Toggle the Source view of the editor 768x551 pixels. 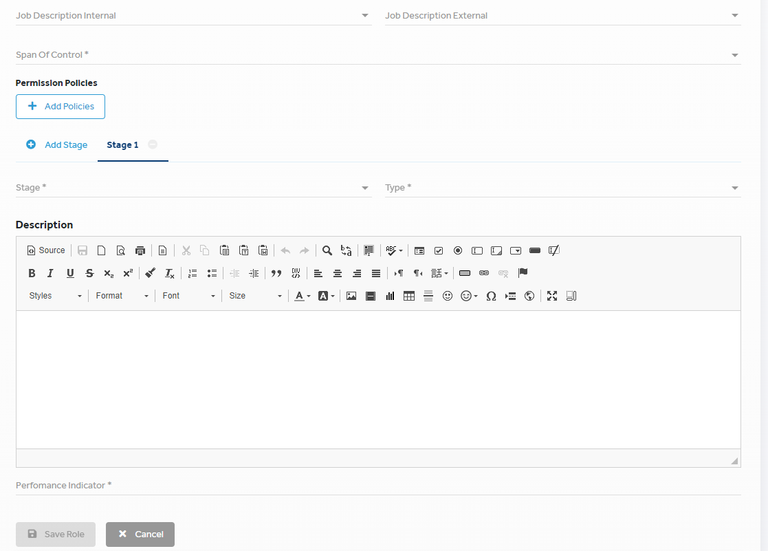point(45,250)
